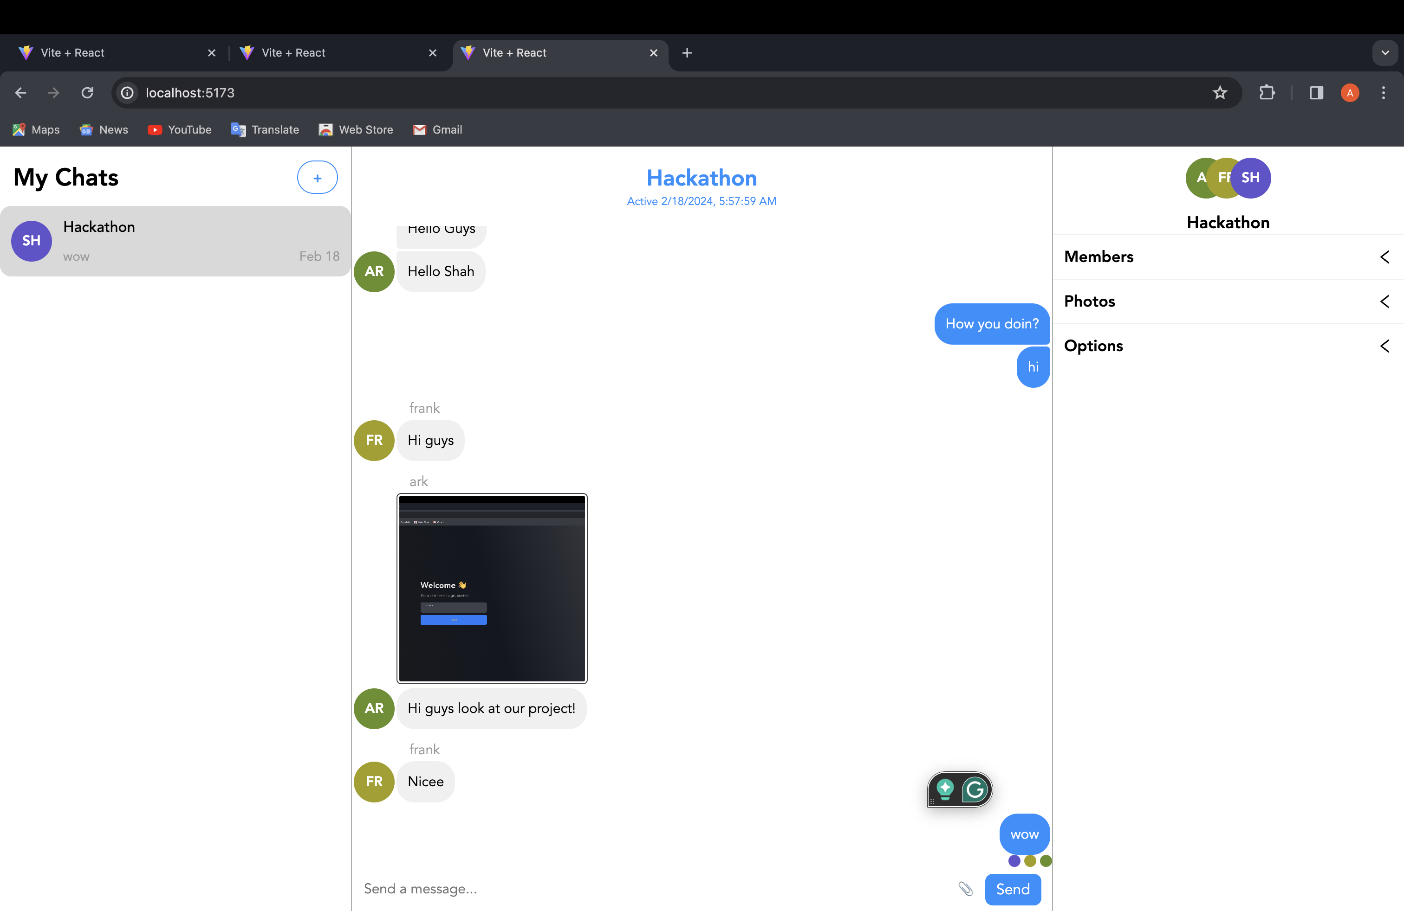The width and height of the screenshot is (1404, 911).
Task: Open the YouTube bookmark
Action: (x=180, y=129)
